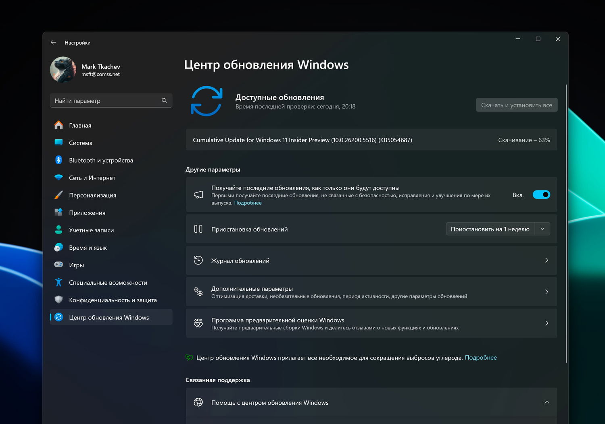Image resolution: width=605 pixels, height=424 pixels.
Task: Click the blue update sync icon
Action: 207,101
